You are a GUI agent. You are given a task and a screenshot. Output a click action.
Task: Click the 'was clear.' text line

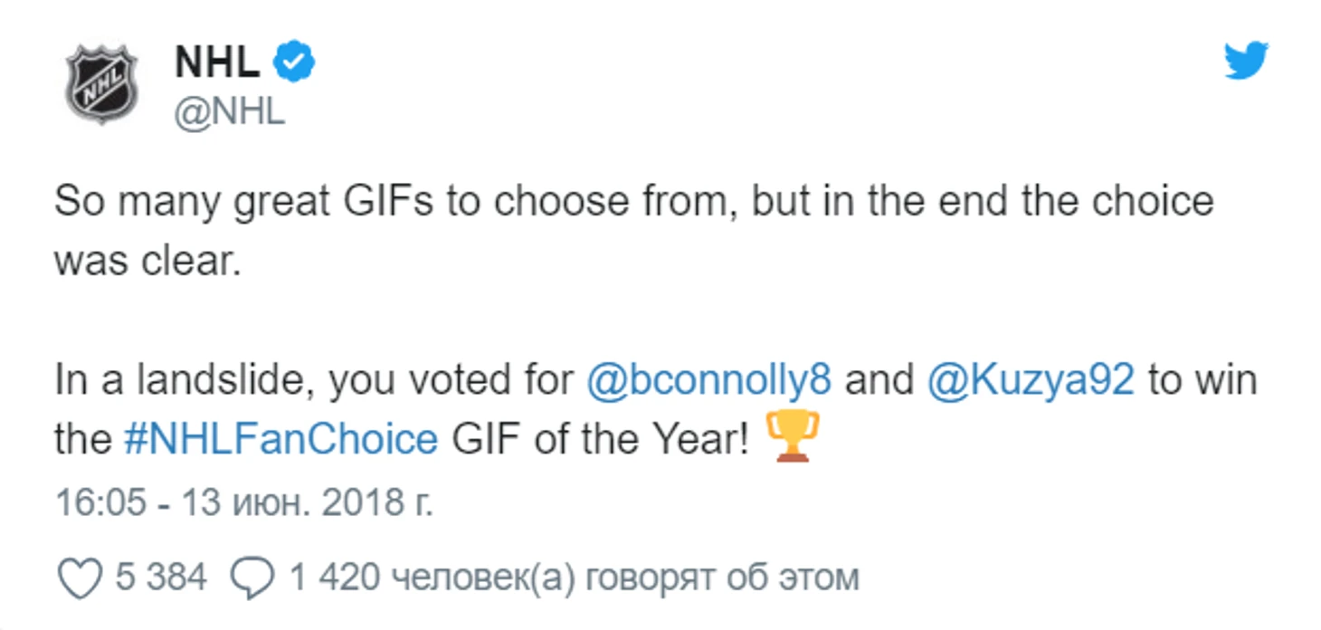click(147, 261)
